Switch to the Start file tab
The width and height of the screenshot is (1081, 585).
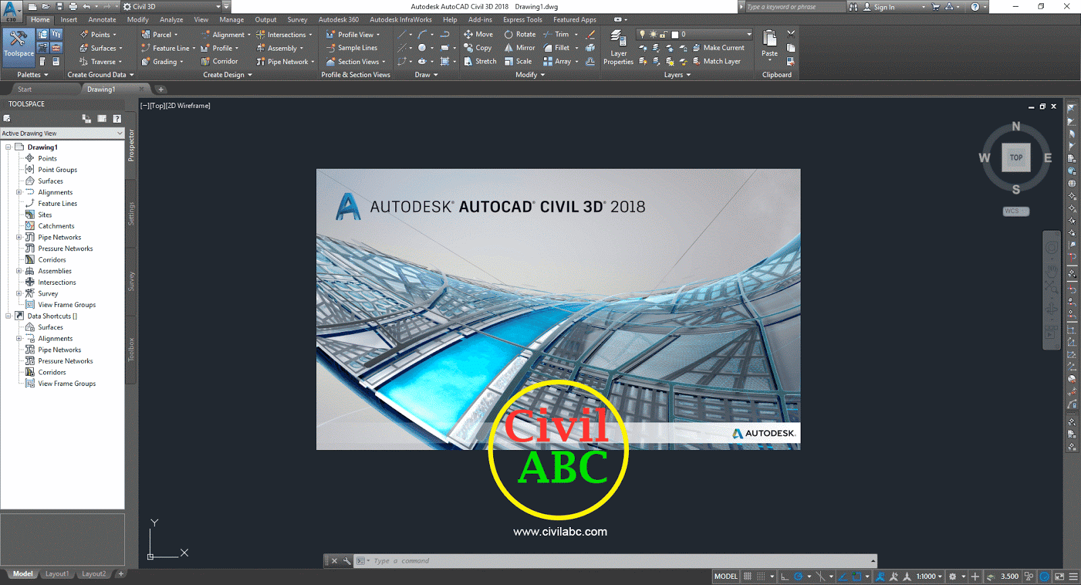[x=25, y=89]
